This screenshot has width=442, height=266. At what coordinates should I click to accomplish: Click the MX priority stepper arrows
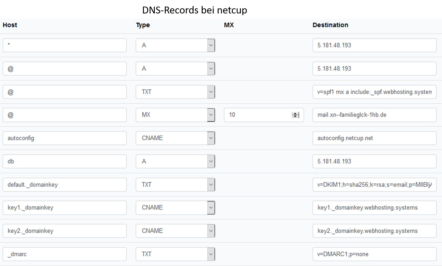(295, 115)
